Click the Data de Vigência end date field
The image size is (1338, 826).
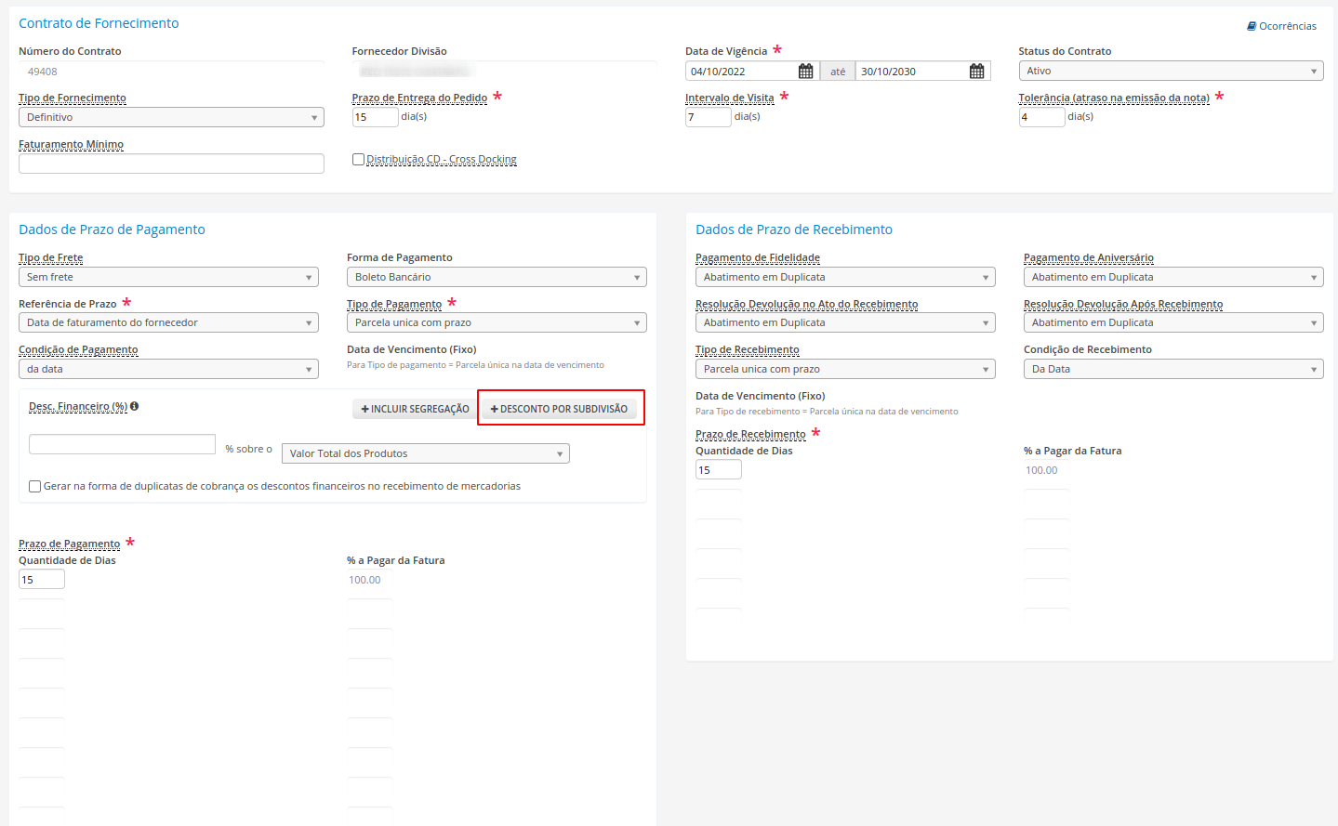tap(912, 72)
